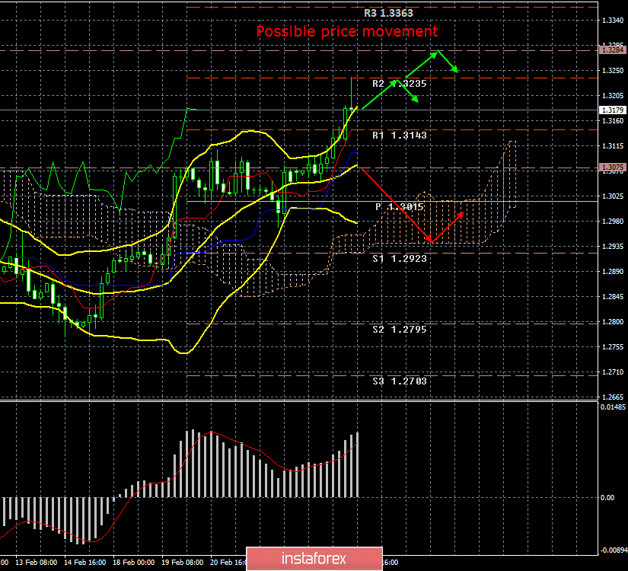The image size is (628, 571).
Task: Click the 1.3250 price axis value
Action: 613,71
